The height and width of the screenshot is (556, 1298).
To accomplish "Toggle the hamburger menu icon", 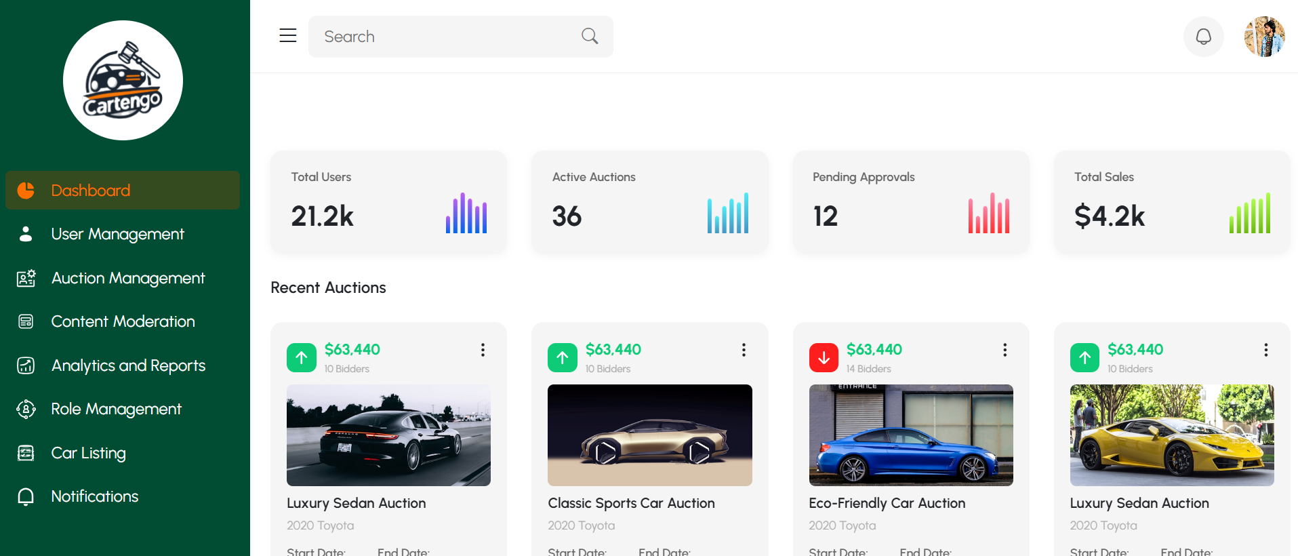I will tap(288, 36).
